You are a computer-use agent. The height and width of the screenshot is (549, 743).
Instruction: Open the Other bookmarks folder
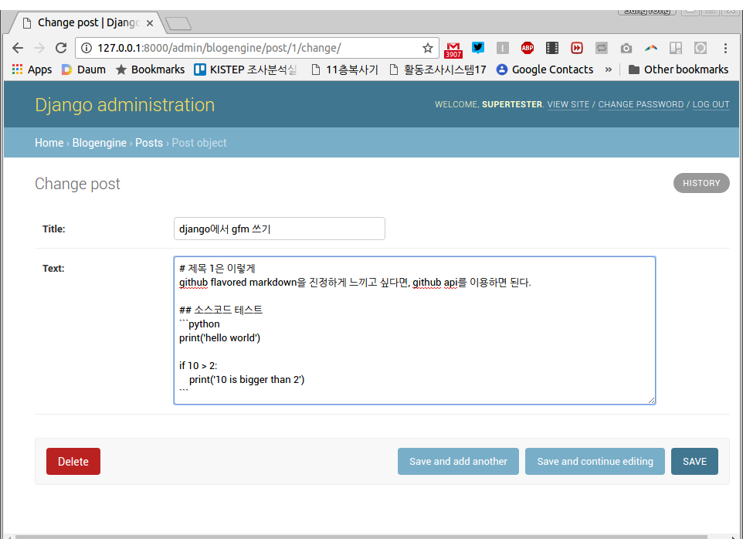tap(678, 69)
